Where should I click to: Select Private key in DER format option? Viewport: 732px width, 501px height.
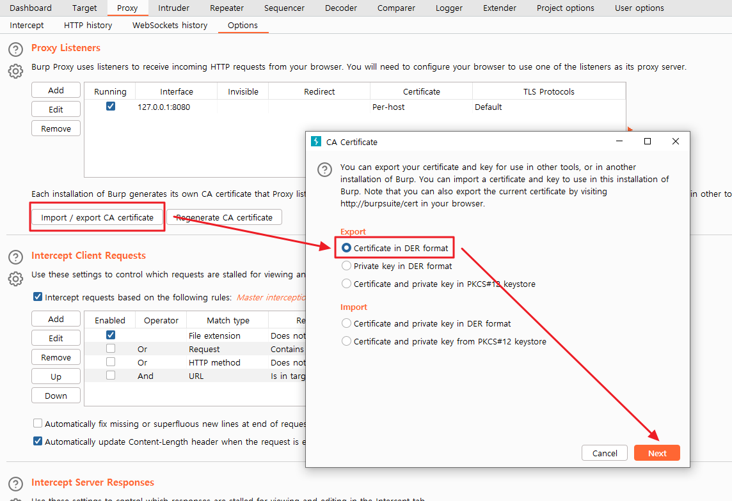click(346, 266)
